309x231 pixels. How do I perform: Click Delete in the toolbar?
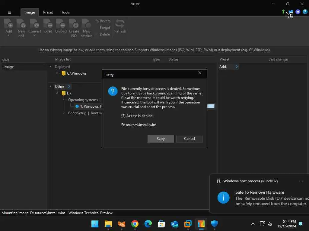(105, 34)
